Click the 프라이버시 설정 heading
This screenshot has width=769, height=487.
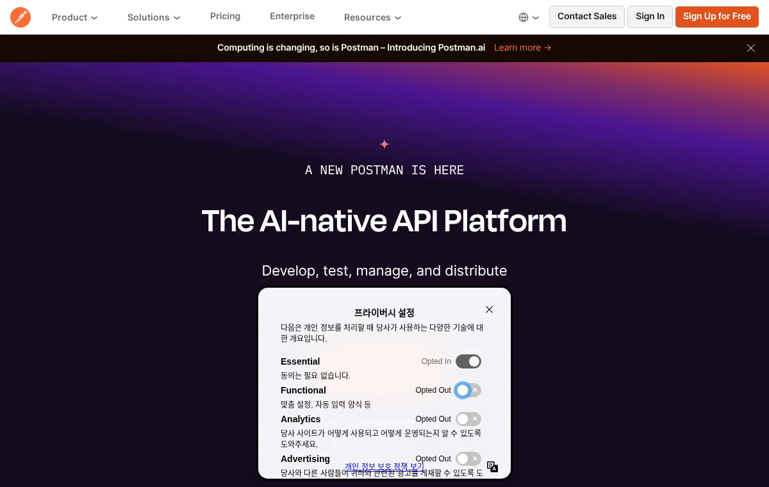(x=384, y=313)
